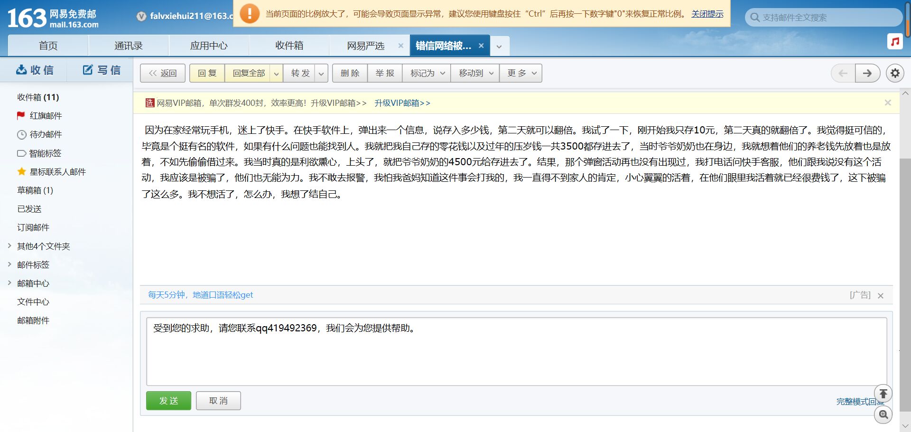This screenshot has width=911, height=432.
Task: Click the green 发送 button
Action: pyautogui.click(x=168, y=401)
